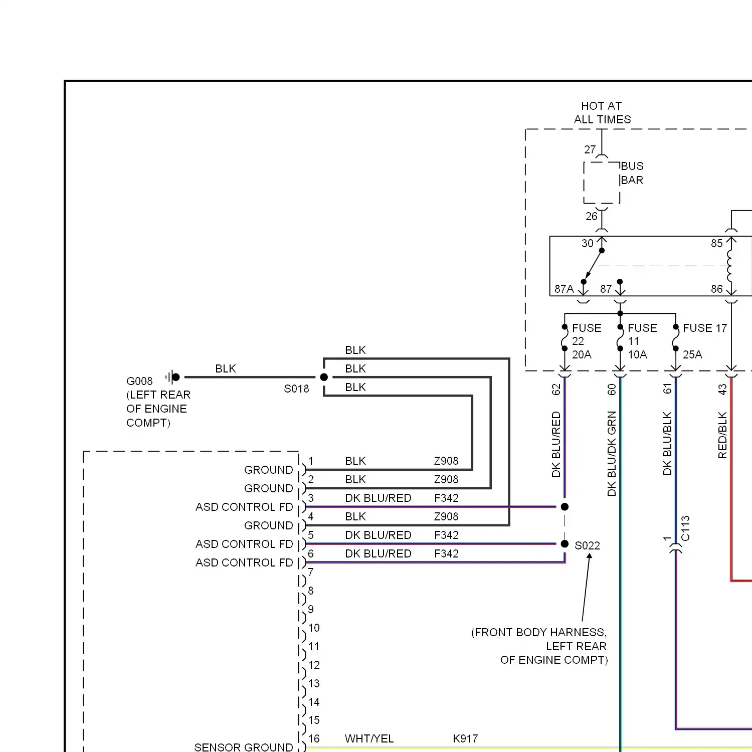Select the 'BUS BAR' label
The width and height of the screenshot is (752, 752).
[632, 173]
